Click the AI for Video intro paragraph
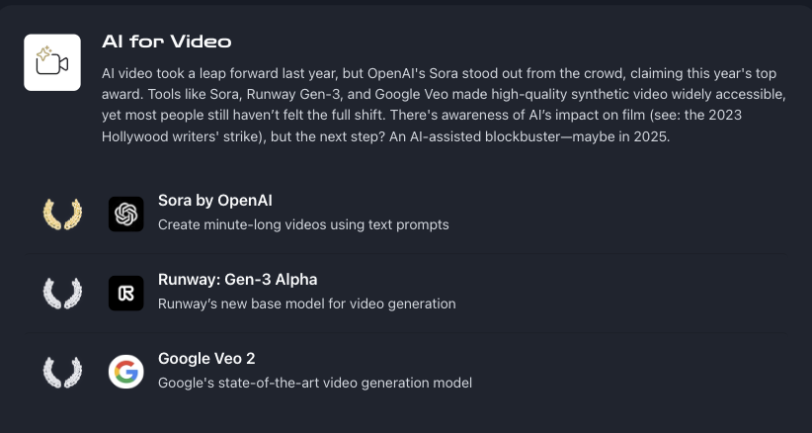Image resolution: width=812 pixels, height=433 pixels. [445, 105]
